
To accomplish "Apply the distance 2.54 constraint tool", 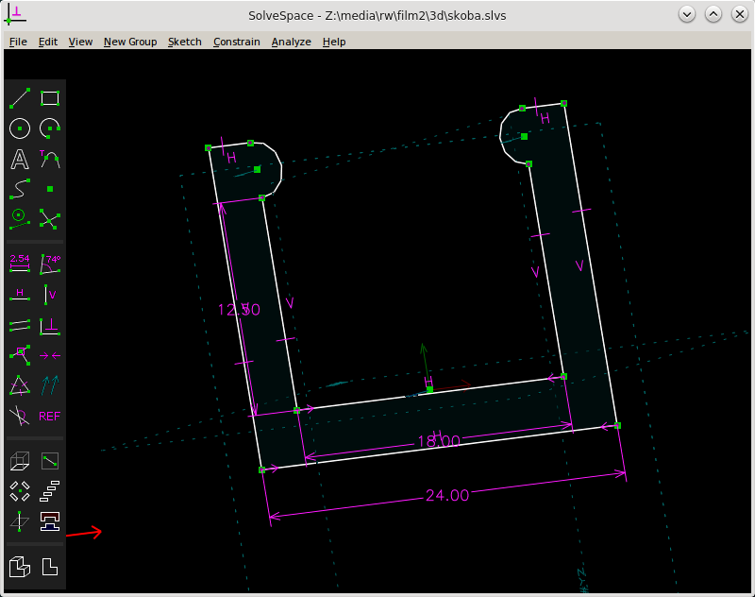I will click(x=19, y=262).
